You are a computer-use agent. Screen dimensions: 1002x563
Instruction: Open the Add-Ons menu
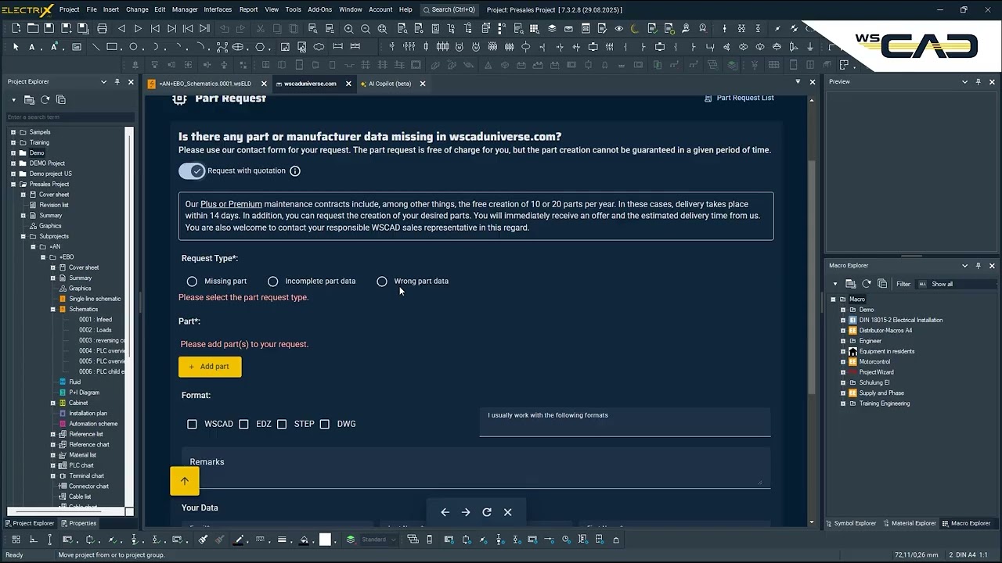click(319, 9)
